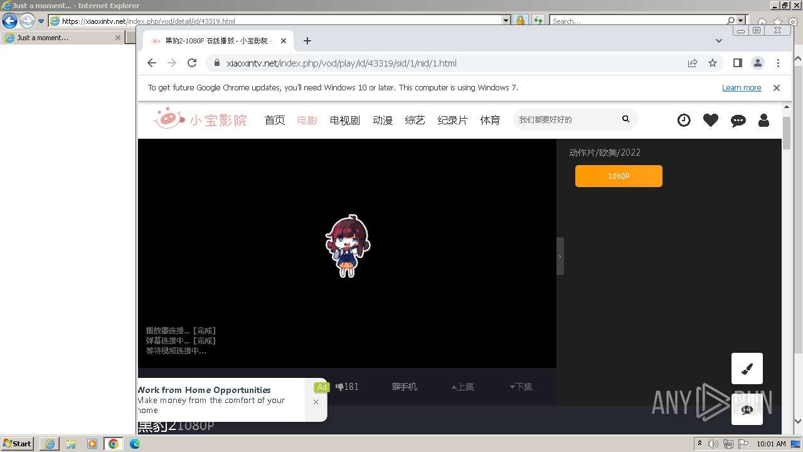The height and width of the screenshot is (452, 803).
Task: Click the site search magnifier icon
Action: 625,119
